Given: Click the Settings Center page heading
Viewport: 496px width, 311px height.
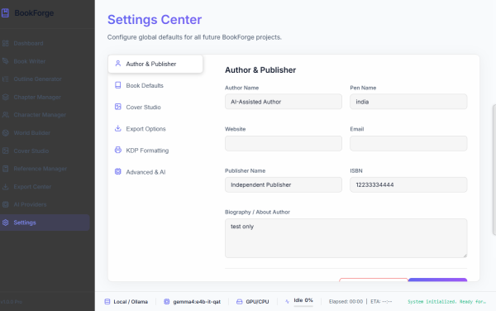Looking at the screenshot, I should point(155,20).
